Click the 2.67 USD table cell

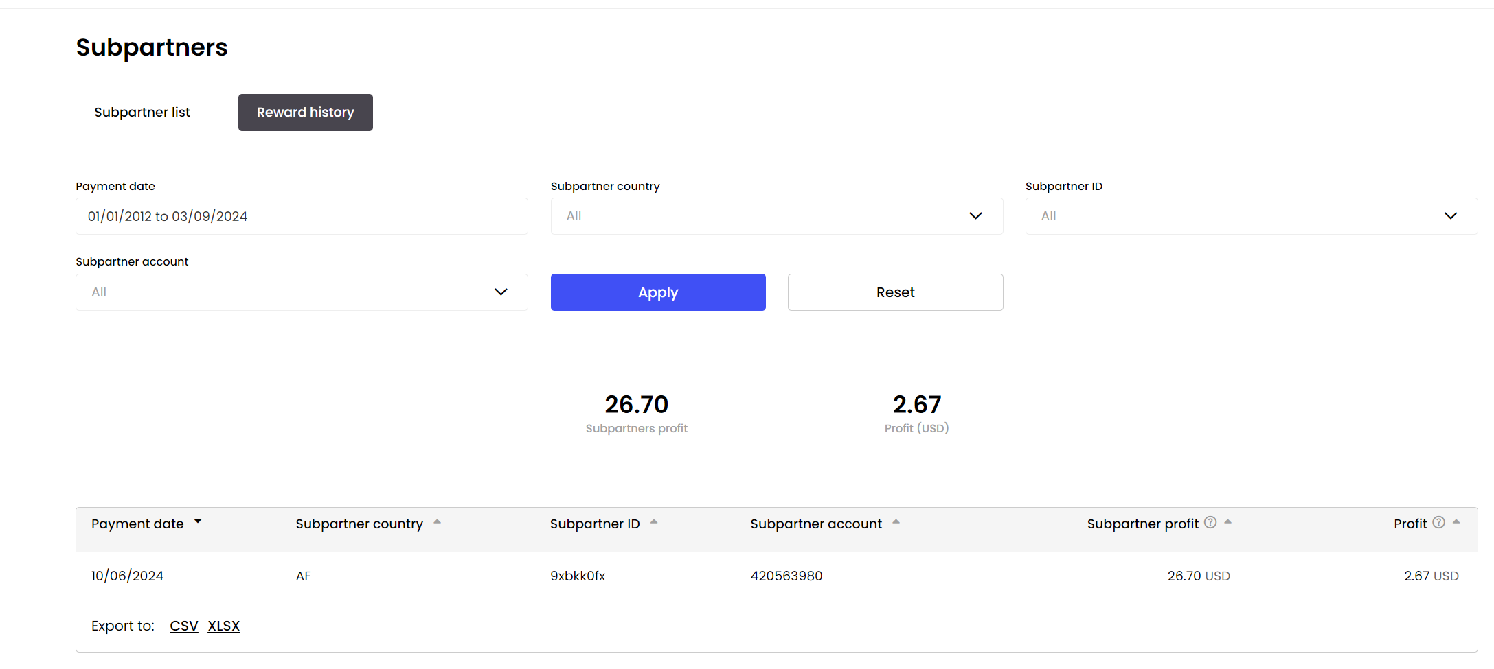[1431, 576]
